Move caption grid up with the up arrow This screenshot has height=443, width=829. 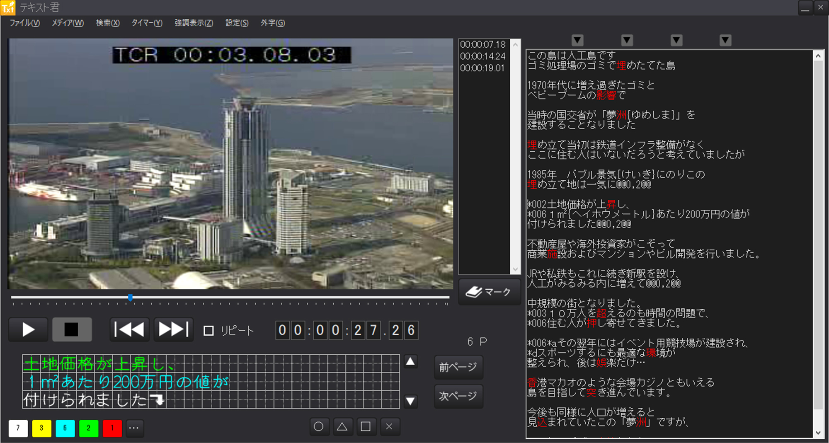(x=410, y=362)
